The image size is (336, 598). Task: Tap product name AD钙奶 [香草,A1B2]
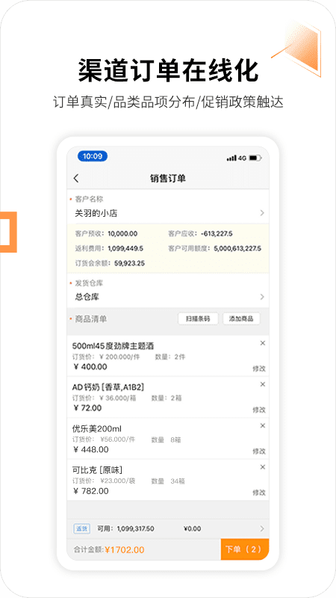click(x=108, y=387)
